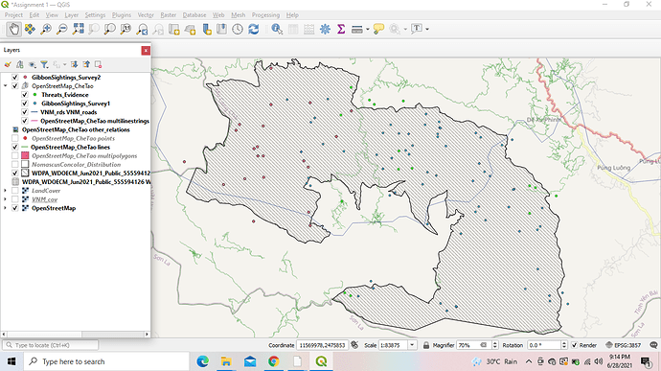Uncheck the GibbonSightings_Survey2 layer checkbox
The height and width of the screenshot is (371, 661).
tap(15, 78)
